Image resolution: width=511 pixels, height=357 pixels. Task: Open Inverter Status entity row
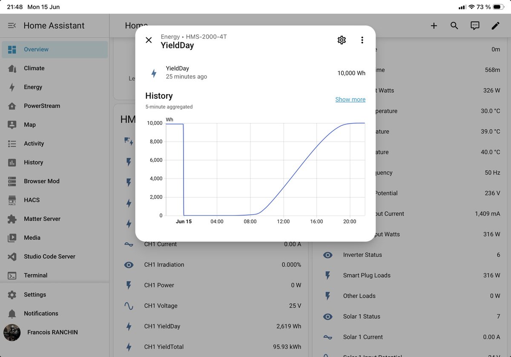(x=411, y=255)
